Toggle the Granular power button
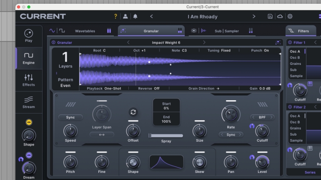The width and height of the screenshot is (321, 180). (53, 42)
